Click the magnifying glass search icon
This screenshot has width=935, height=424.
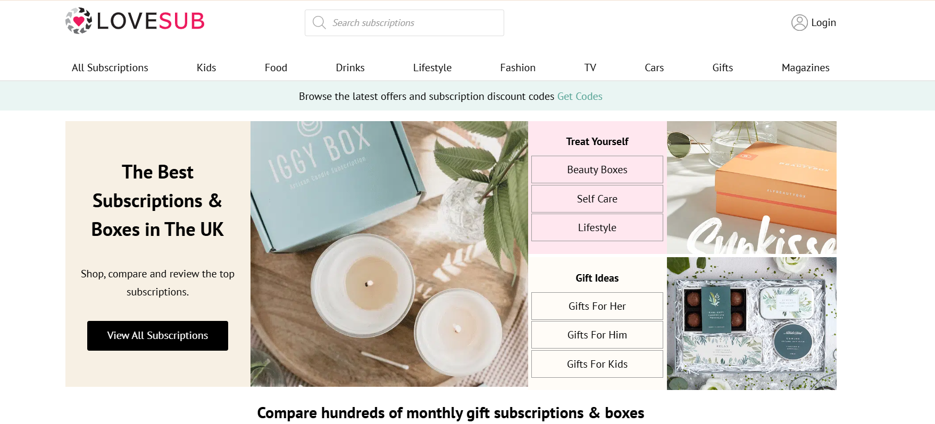click(319, 22)
